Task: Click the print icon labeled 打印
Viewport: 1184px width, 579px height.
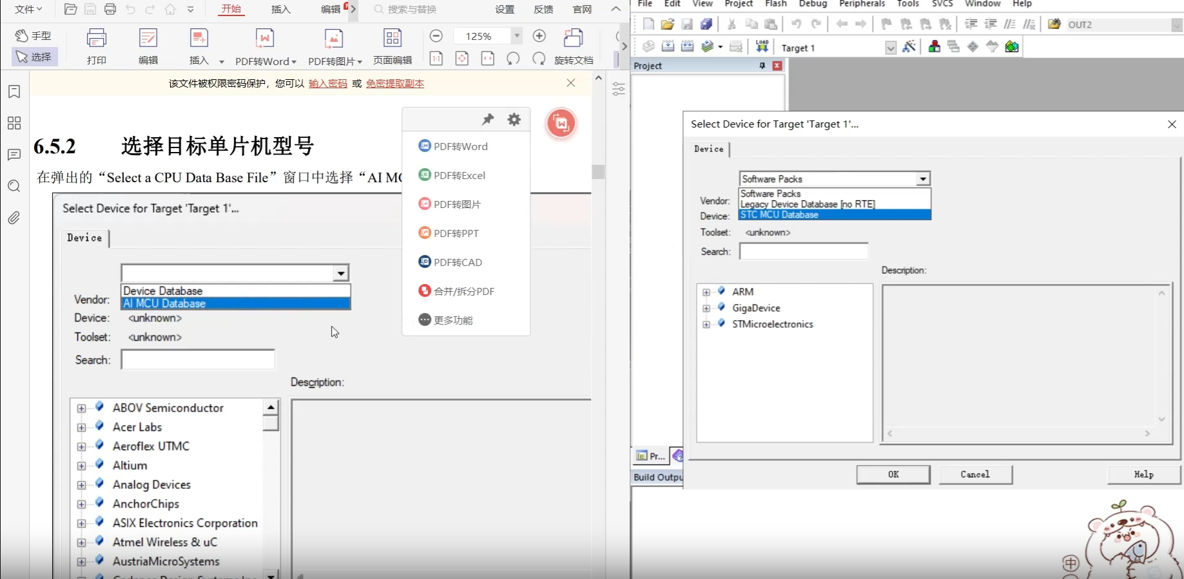Action: coord(97,46)
